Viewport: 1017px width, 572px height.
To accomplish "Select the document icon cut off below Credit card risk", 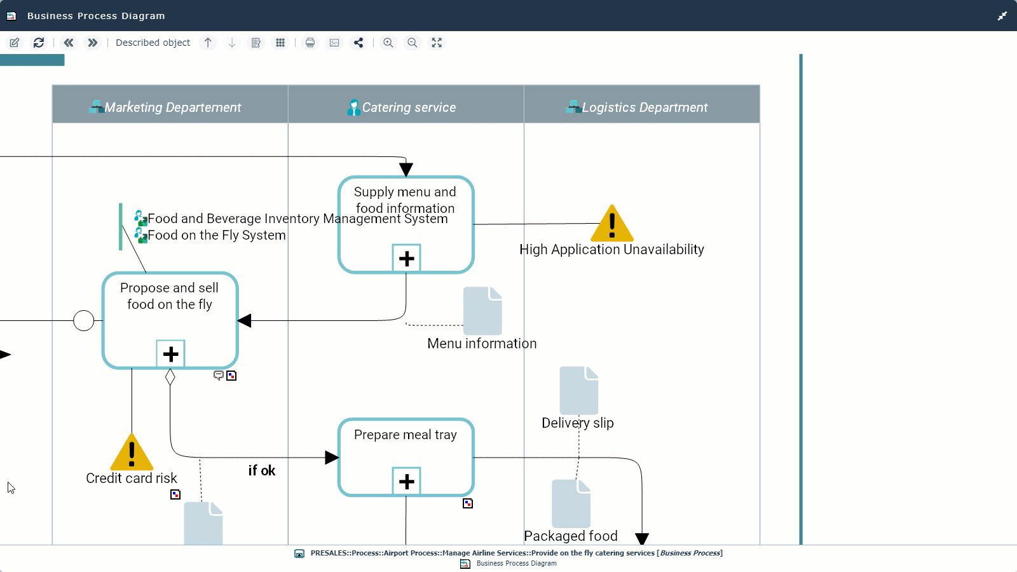I will click(203, 524).
